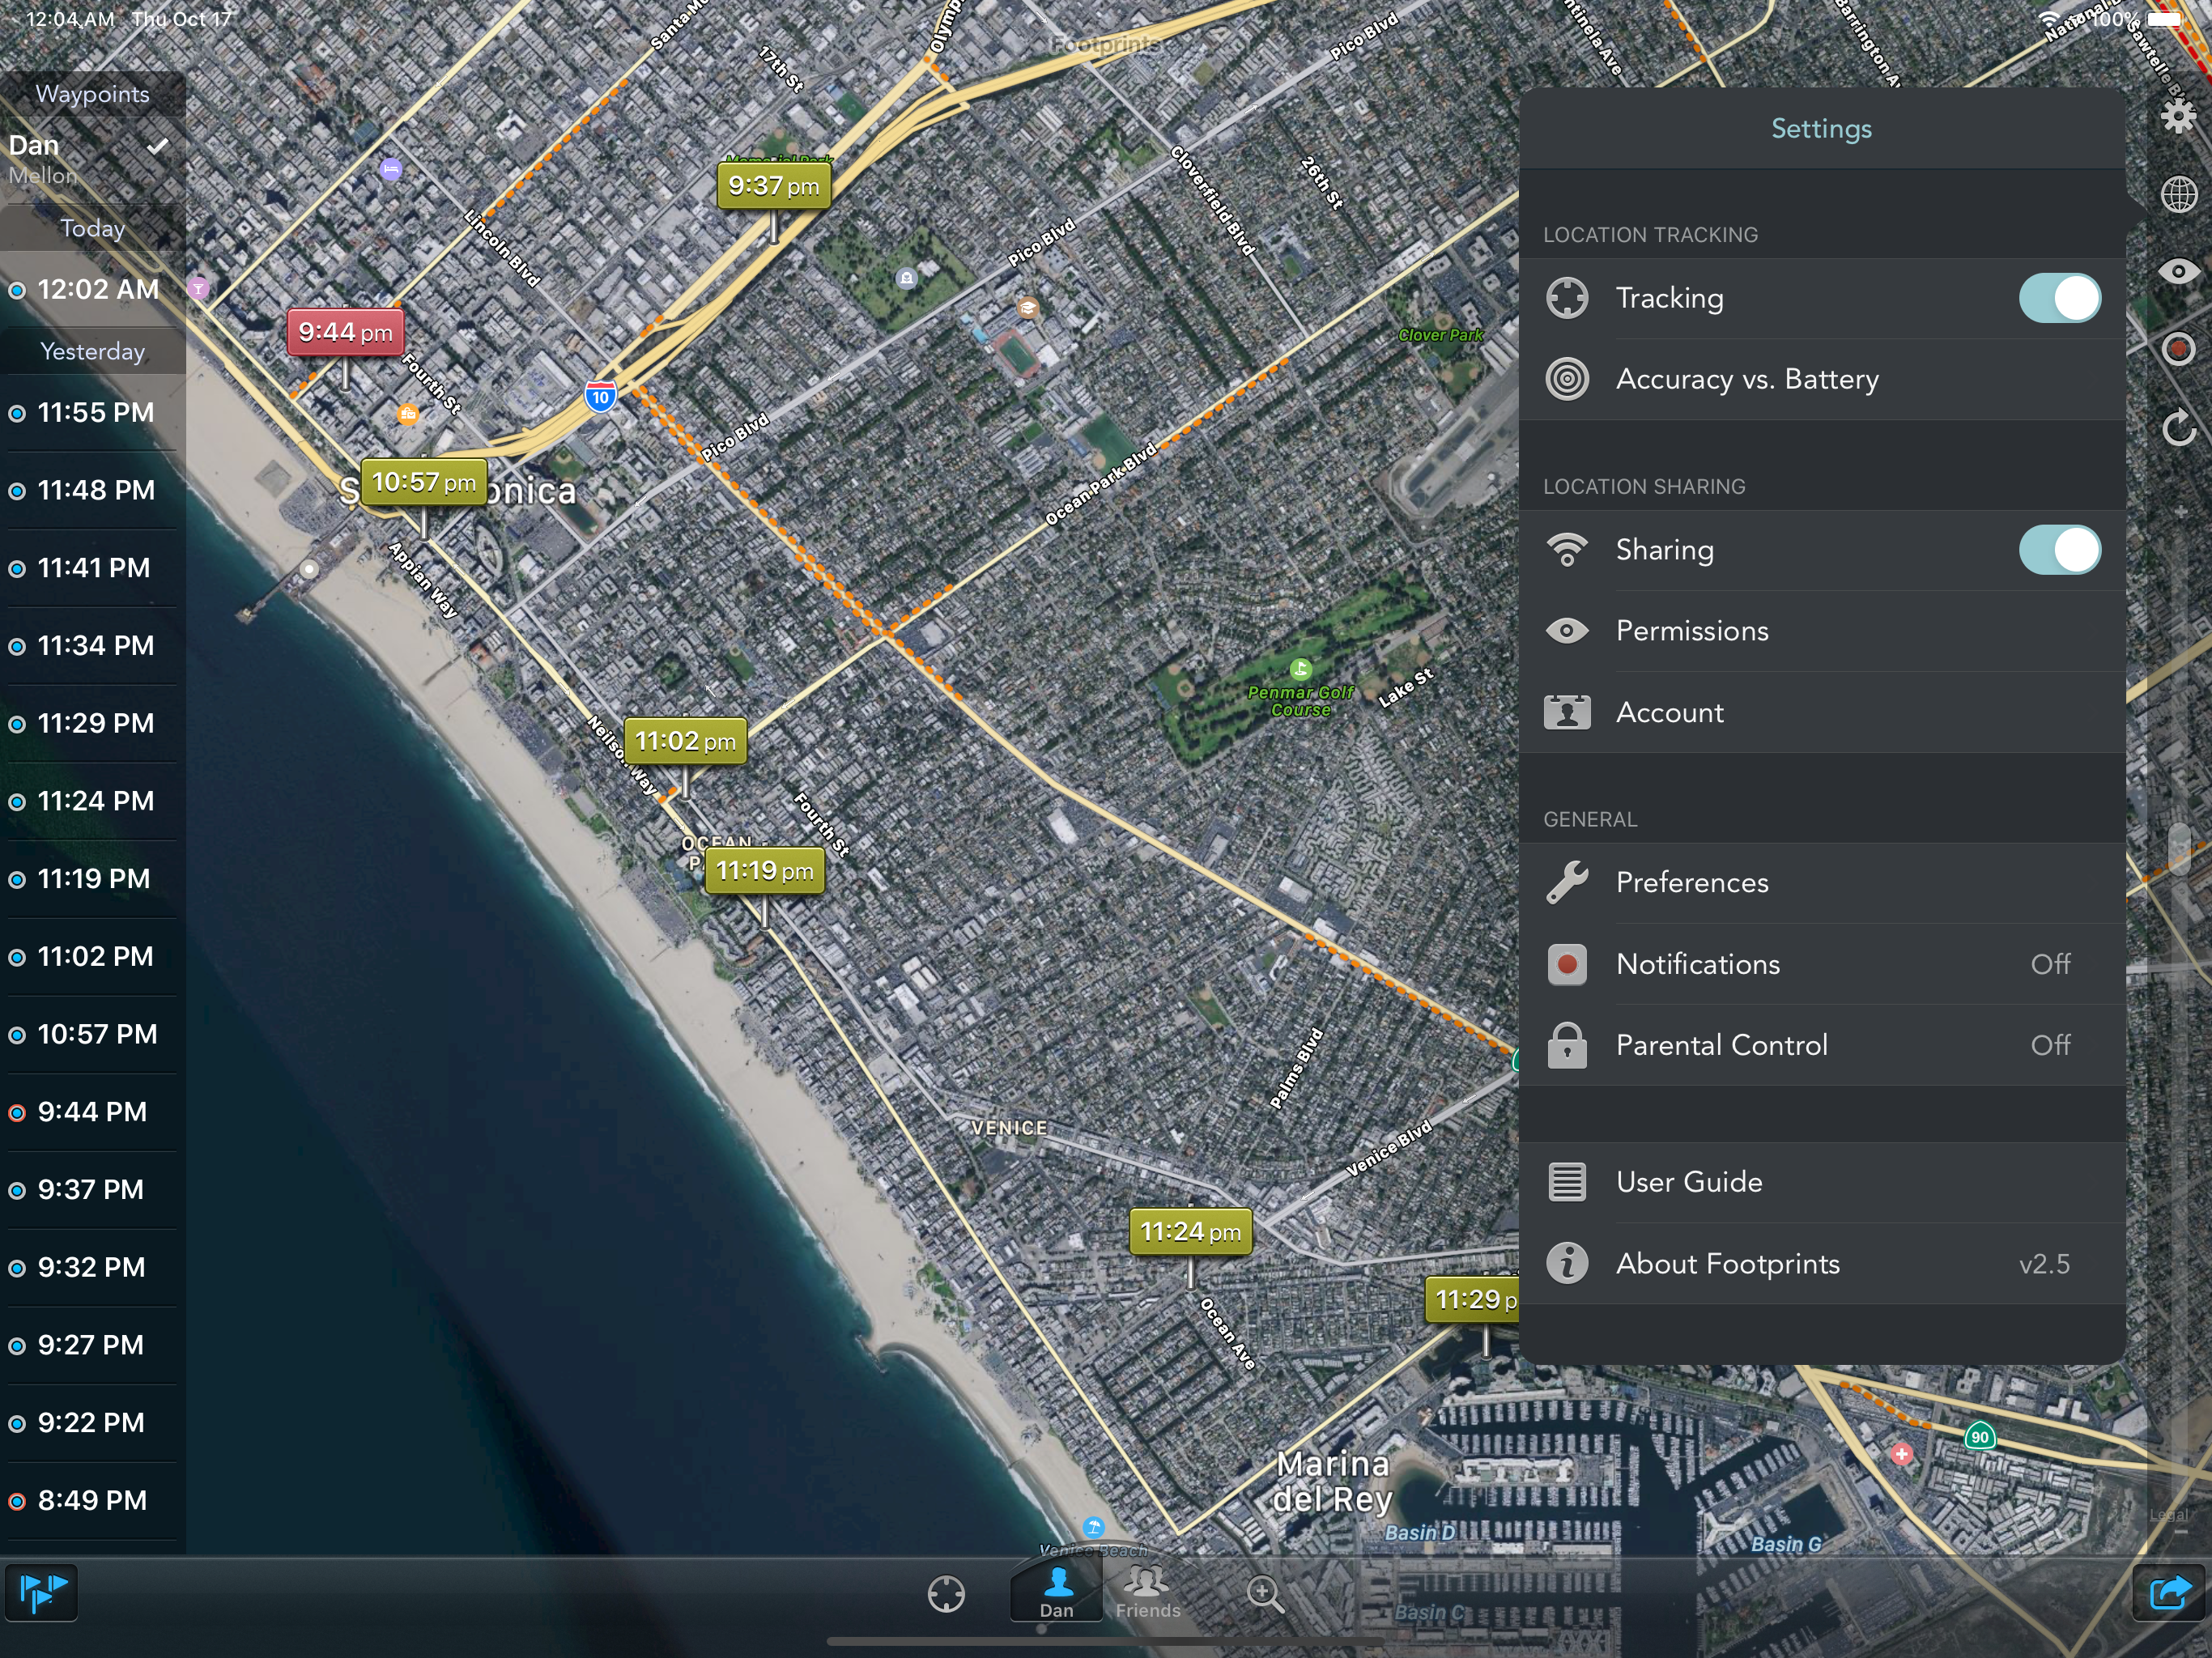Click the Sharing wifi icon
Screen dimensions: 2212x1658
tap(1567, 550)
